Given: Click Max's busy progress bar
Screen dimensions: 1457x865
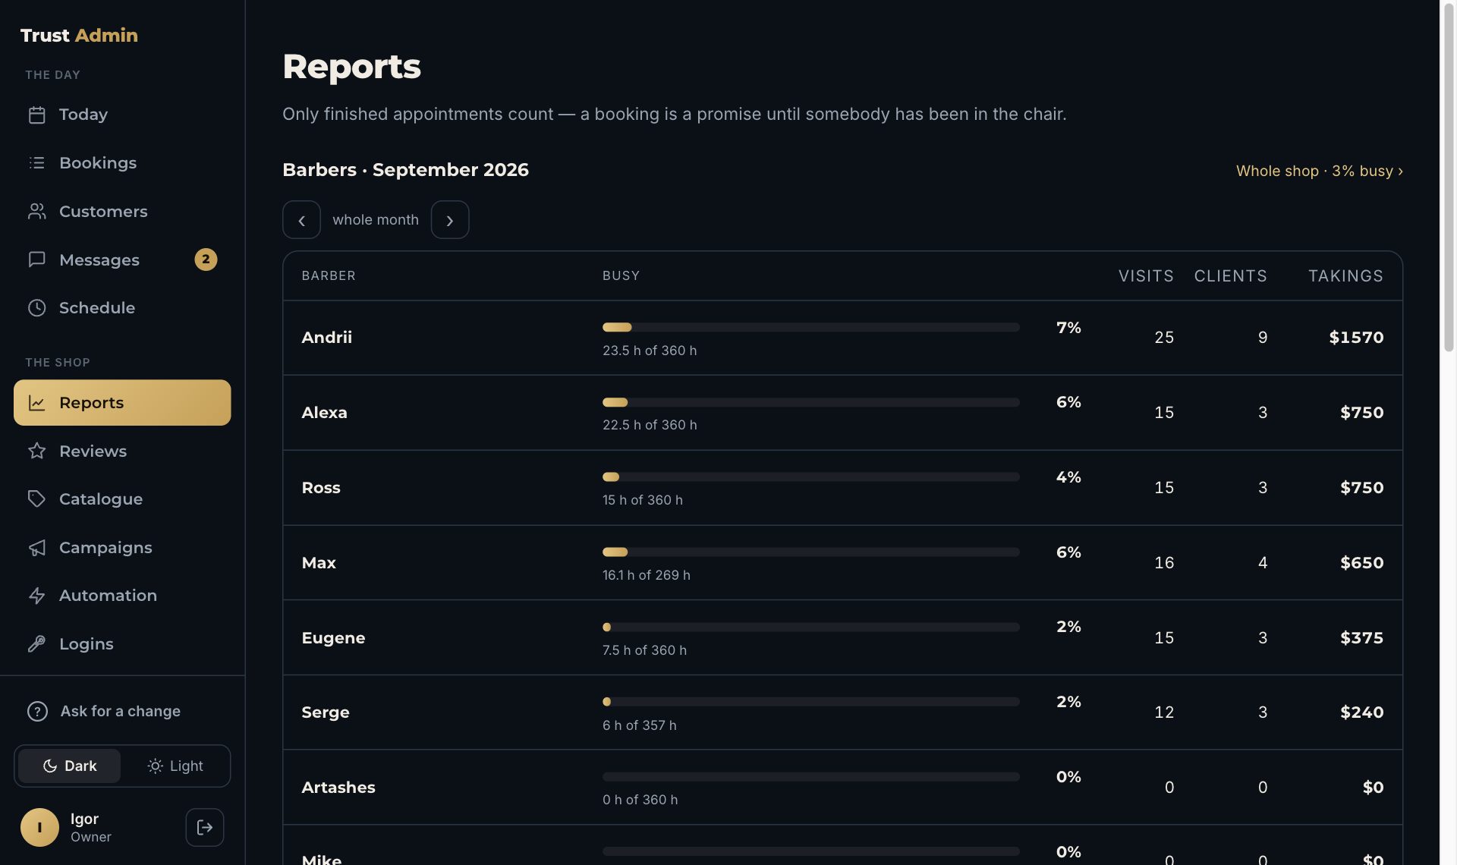Looking at the screenshot, I should (x=811, y=552).
